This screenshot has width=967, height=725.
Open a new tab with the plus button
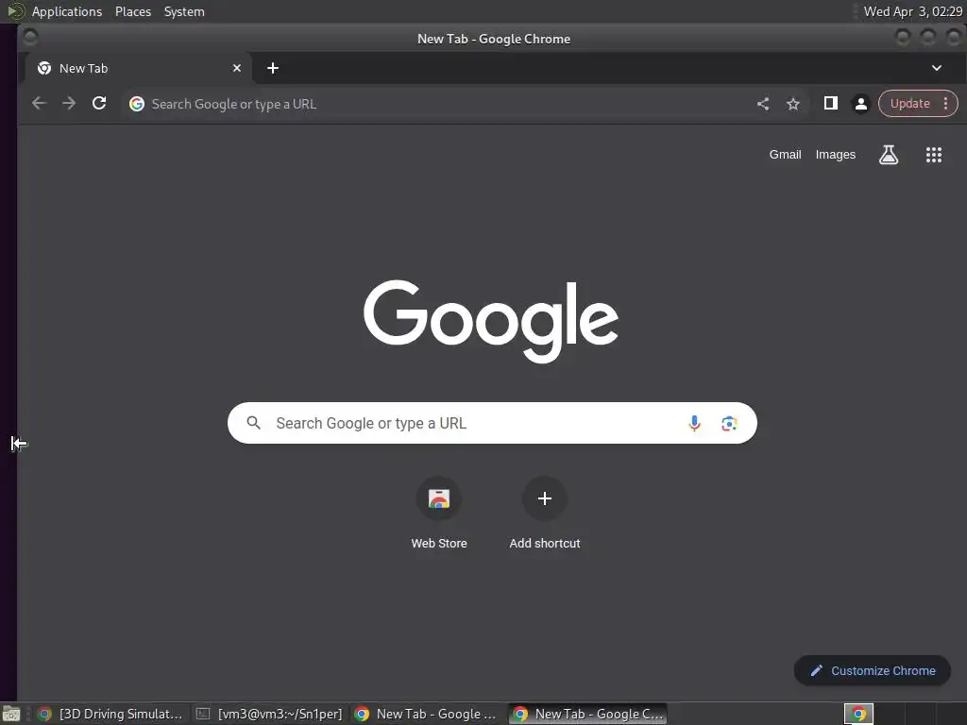click(x=273, y=68)
